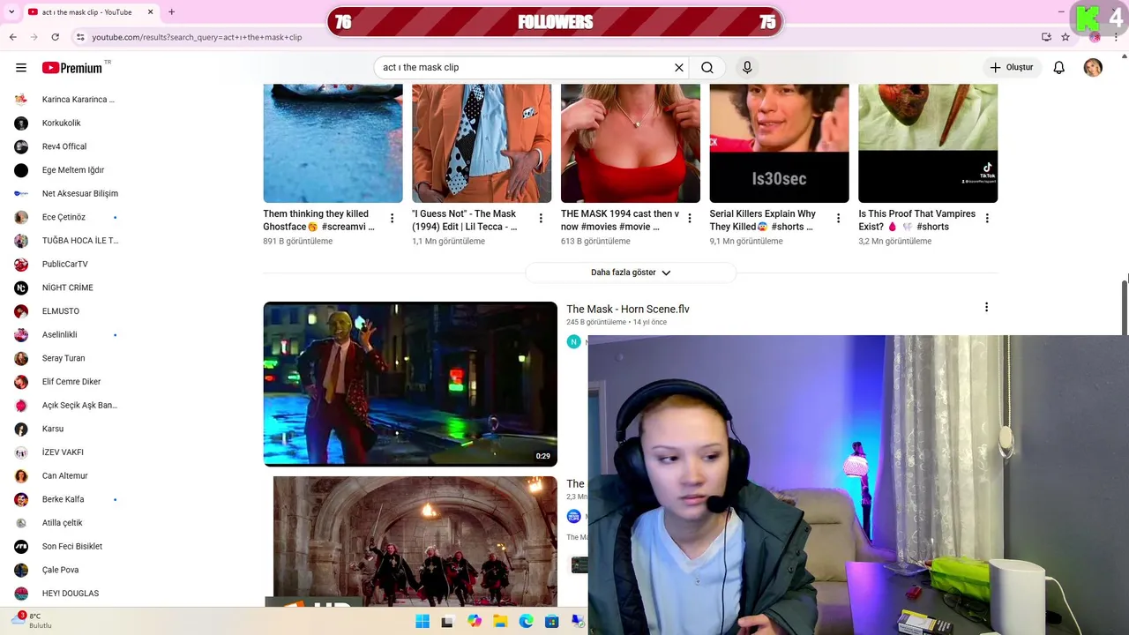This screenshot has width=1129, height=635.
Task: Open the 'THE MASK 1994 cast then v now' short title
Action: coord(620,220)
